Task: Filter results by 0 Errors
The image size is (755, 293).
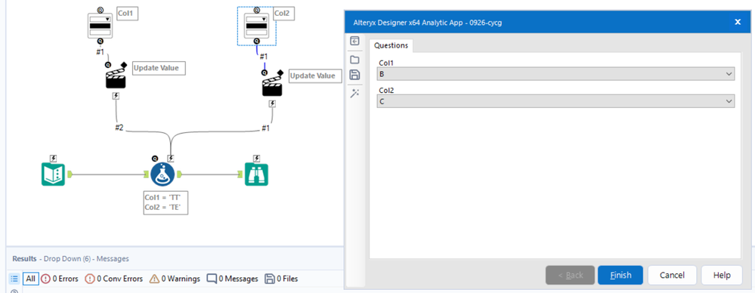Action: click(x=59, y=279)
